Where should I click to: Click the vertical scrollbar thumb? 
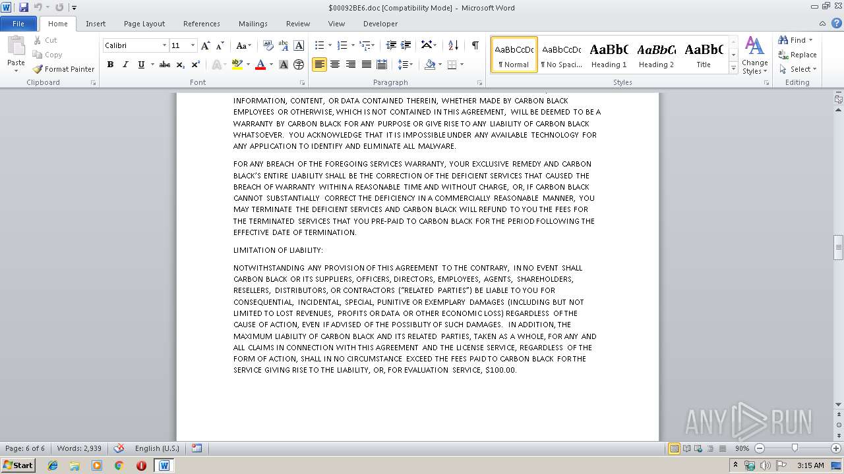point(839,248)
